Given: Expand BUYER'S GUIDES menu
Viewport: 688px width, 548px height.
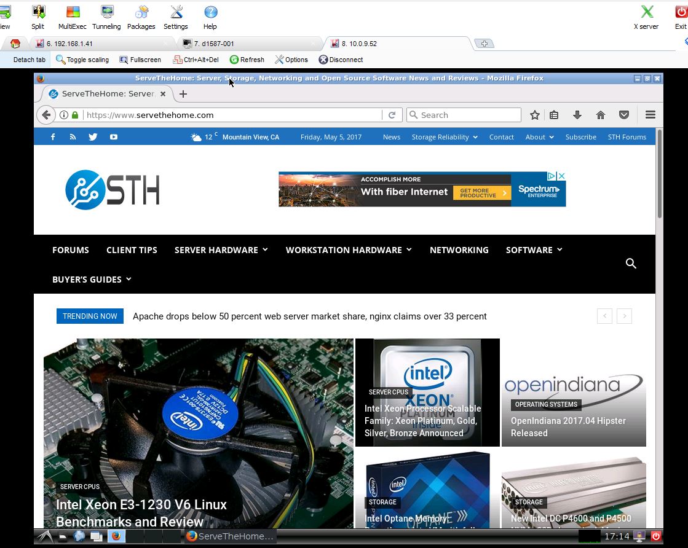Looking at the screenshot, I should pos(92,280).
